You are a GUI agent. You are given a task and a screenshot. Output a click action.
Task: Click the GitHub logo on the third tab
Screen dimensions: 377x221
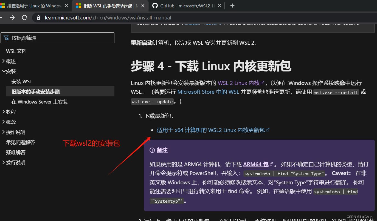(x=155, y=5)
